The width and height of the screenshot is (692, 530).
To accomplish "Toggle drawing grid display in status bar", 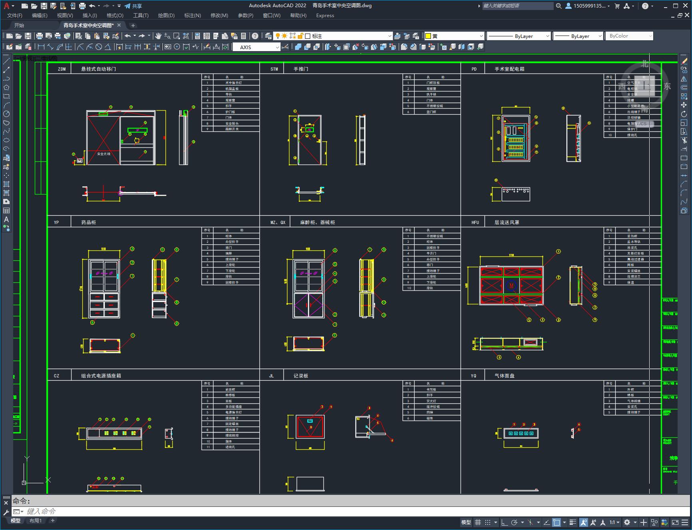I will point(478,522).
